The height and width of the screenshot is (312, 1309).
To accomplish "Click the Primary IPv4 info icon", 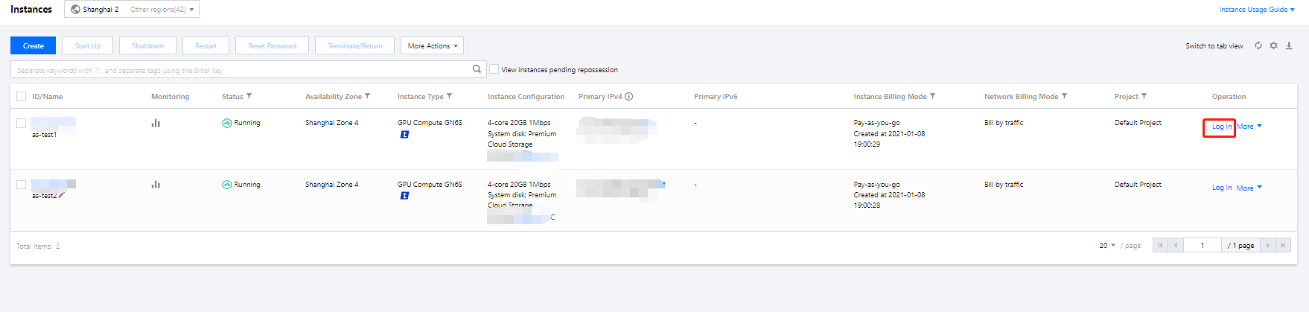I will 628,96.
